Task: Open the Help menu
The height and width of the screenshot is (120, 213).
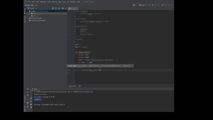Action: (x=79, y=2)
